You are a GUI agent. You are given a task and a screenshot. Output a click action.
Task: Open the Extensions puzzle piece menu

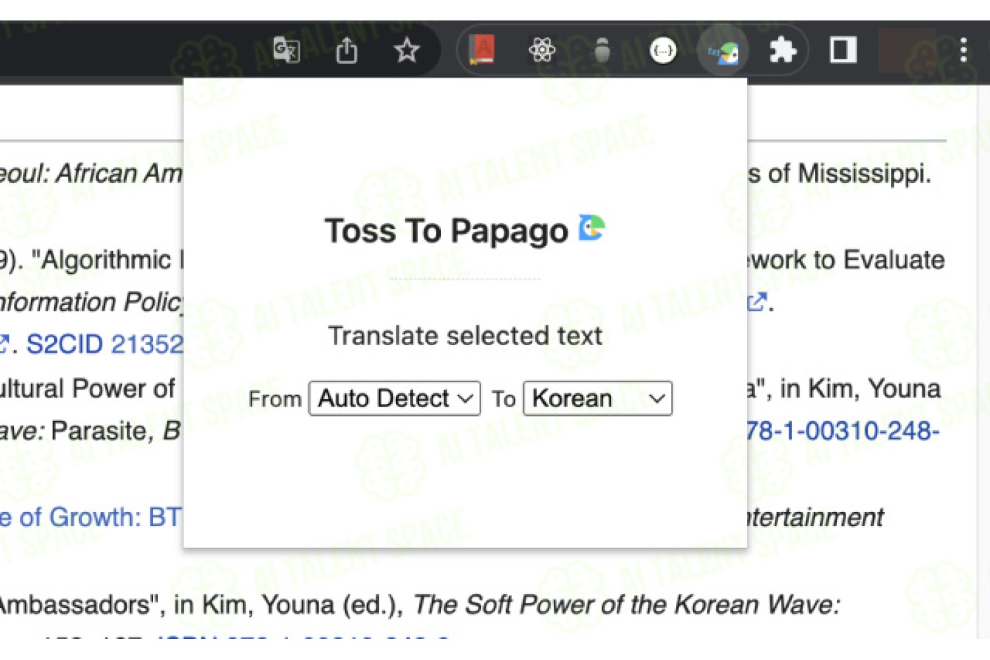[783, 50]
